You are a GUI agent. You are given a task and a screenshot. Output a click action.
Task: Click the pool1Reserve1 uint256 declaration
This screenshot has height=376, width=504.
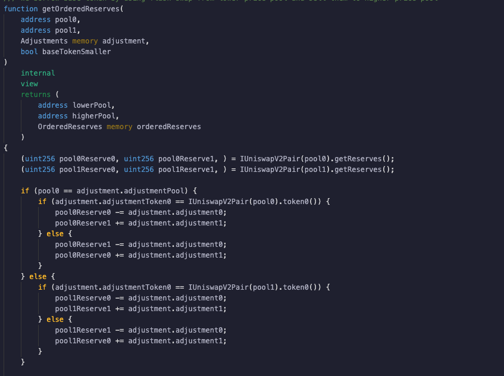(180, 169)
